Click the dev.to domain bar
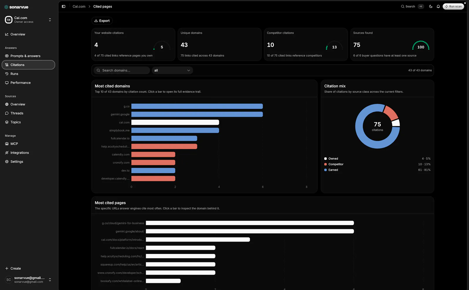Viewport: 469px width, 290px height. coord(153,171)
